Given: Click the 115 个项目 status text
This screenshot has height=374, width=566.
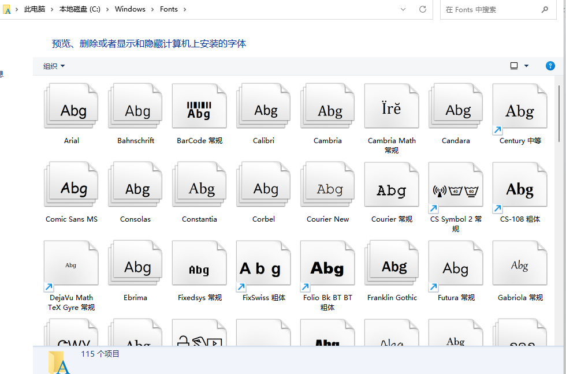Looking at the screenshot, I should 100,354.
